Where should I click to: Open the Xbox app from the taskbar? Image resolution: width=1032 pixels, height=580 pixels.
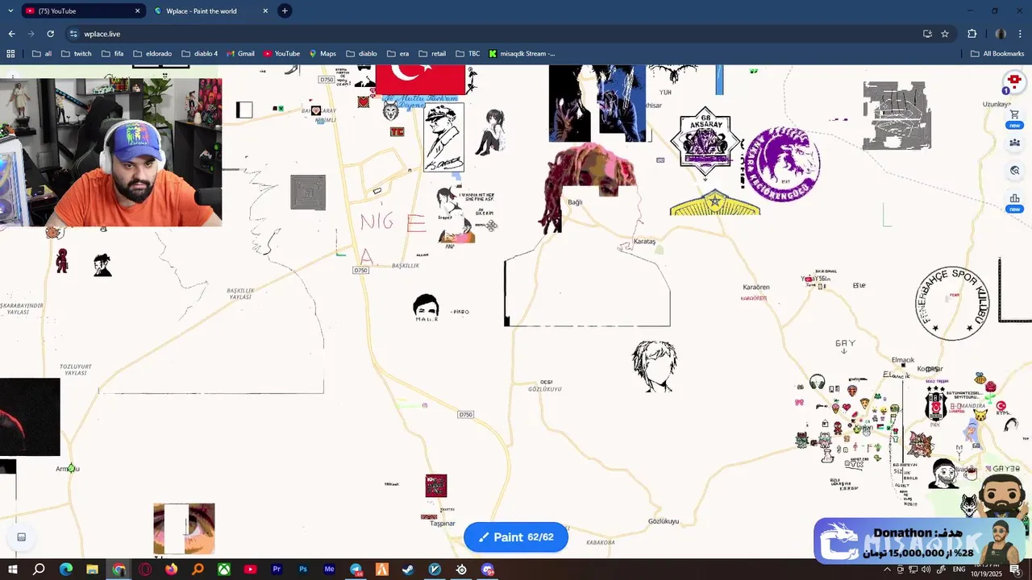tap(224, 570)
